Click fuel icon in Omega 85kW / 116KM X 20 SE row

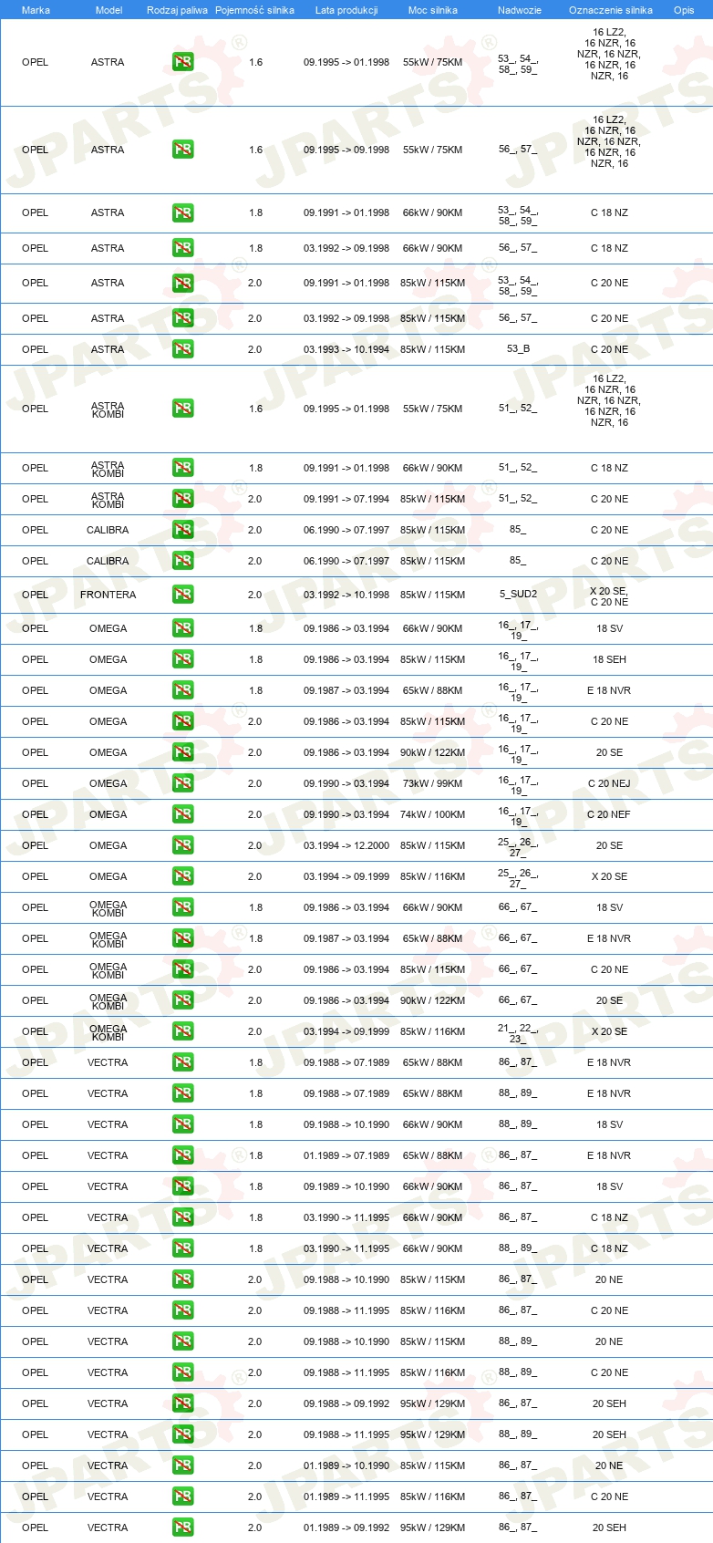coord(182,876)
